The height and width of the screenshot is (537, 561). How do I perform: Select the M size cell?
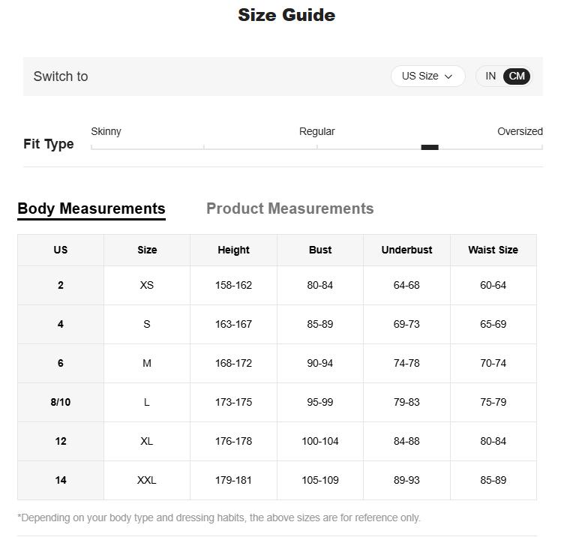tap(147, 363)
